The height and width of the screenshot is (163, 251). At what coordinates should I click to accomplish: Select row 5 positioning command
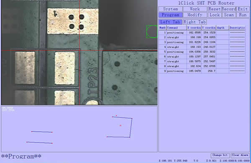tap(202, 52)
